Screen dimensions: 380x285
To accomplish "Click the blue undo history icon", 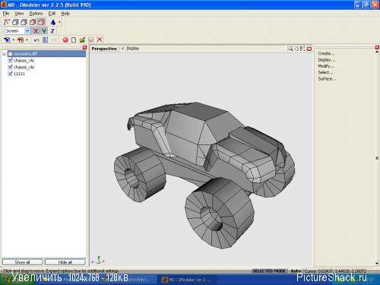I will [7, 40].
